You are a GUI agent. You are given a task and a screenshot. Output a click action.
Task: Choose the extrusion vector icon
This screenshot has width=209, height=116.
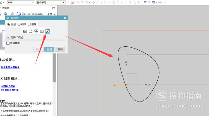36,31
